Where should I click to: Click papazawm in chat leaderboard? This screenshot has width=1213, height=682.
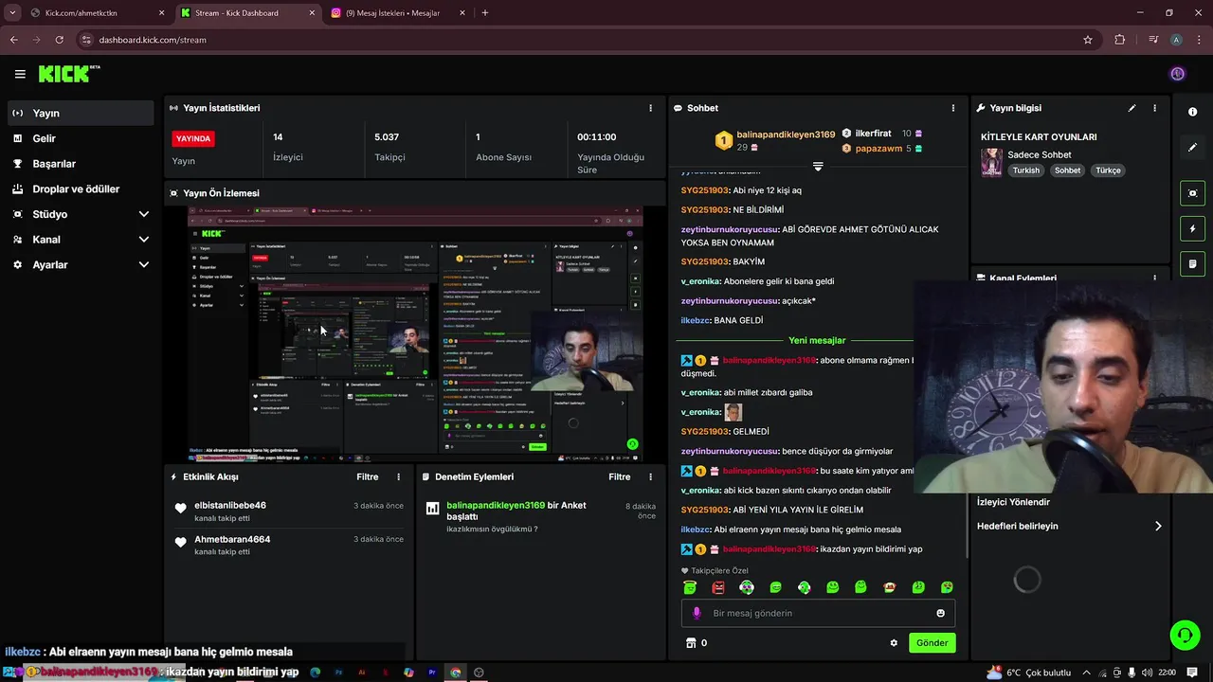click(x=878, y=149)
